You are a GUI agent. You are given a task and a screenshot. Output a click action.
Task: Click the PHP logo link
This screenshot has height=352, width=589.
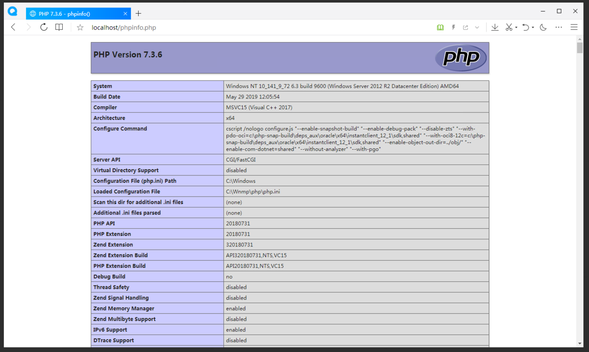click(460, 58)
